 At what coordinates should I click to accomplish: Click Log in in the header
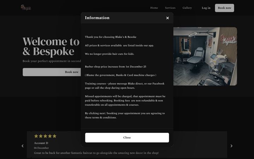pos(206,8)
